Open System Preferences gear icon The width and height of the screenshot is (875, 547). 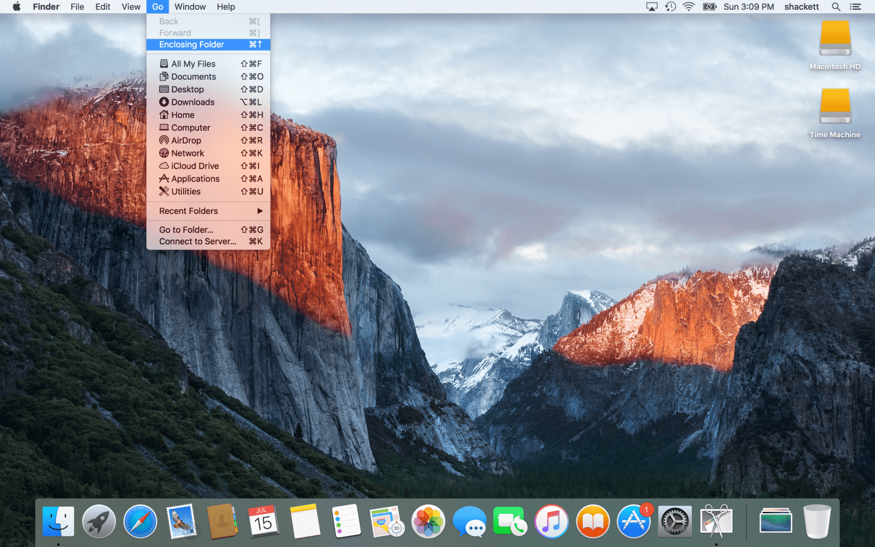click(675, 521)
